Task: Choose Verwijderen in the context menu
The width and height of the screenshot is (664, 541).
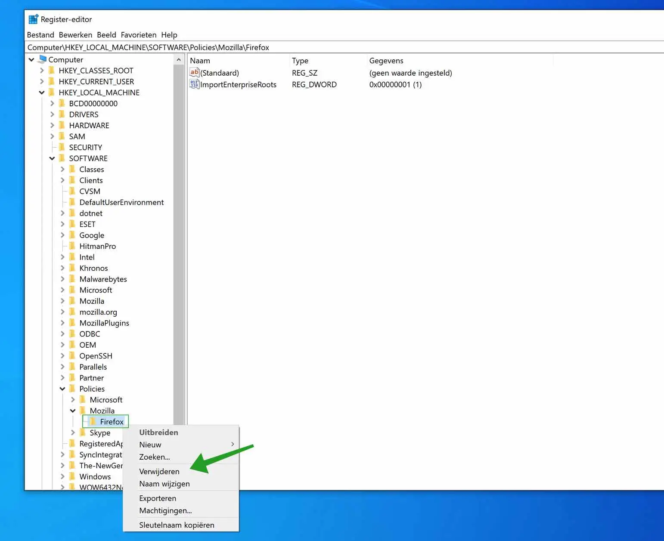Action: [x=181, y=471]
